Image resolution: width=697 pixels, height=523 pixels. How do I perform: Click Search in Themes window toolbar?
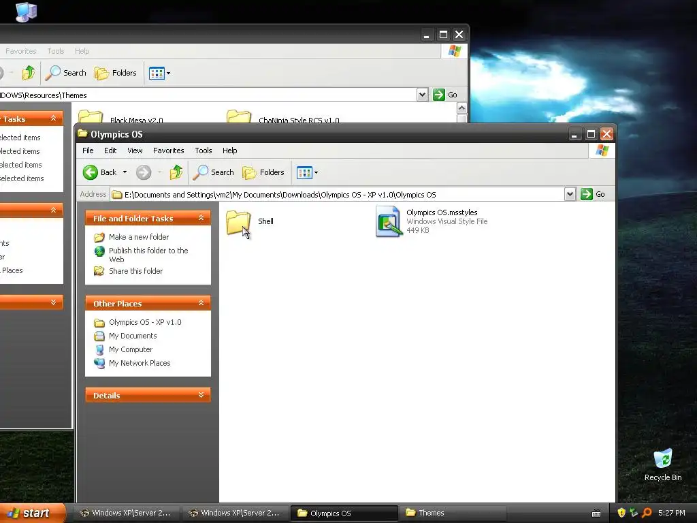tap(66, 73)
